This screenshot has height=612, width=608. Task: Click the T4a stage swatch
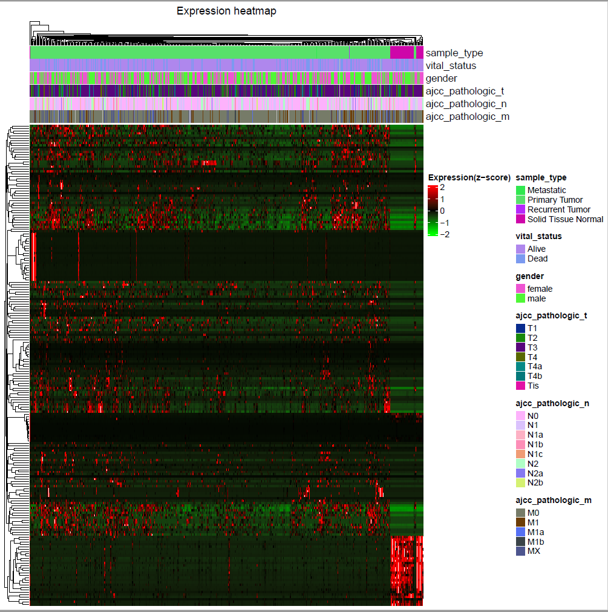[520, 366]
